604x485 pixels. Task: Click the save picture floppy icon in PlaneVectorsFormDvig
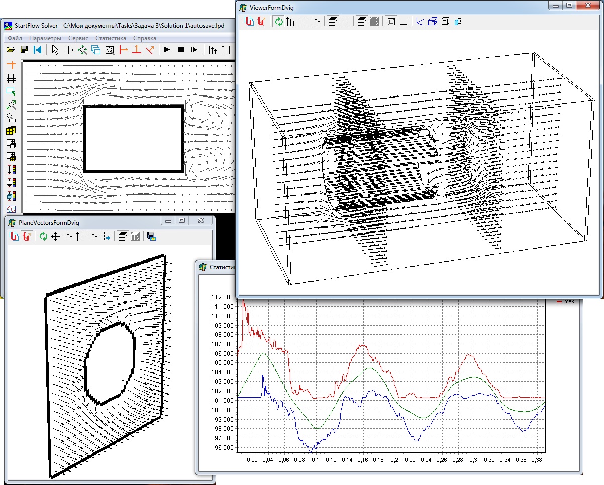[151, 236]
